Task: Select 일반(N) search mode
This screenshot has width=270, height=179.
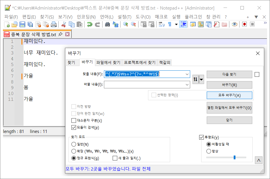Action: click(74, 144)
